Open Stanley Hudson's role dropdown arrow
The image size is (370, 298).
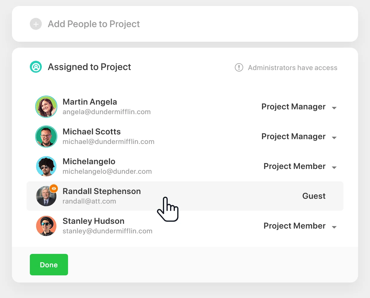[x=334, y=227]
